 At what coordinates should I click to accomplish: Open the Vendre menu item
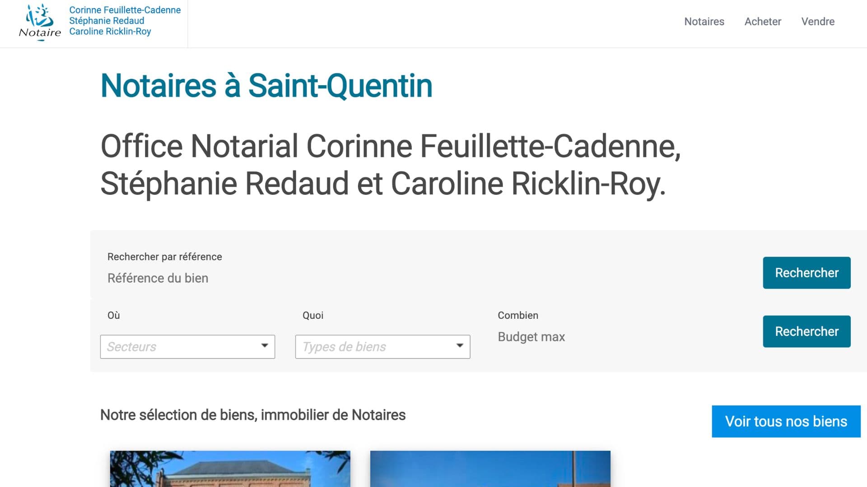tap(818, 22)
